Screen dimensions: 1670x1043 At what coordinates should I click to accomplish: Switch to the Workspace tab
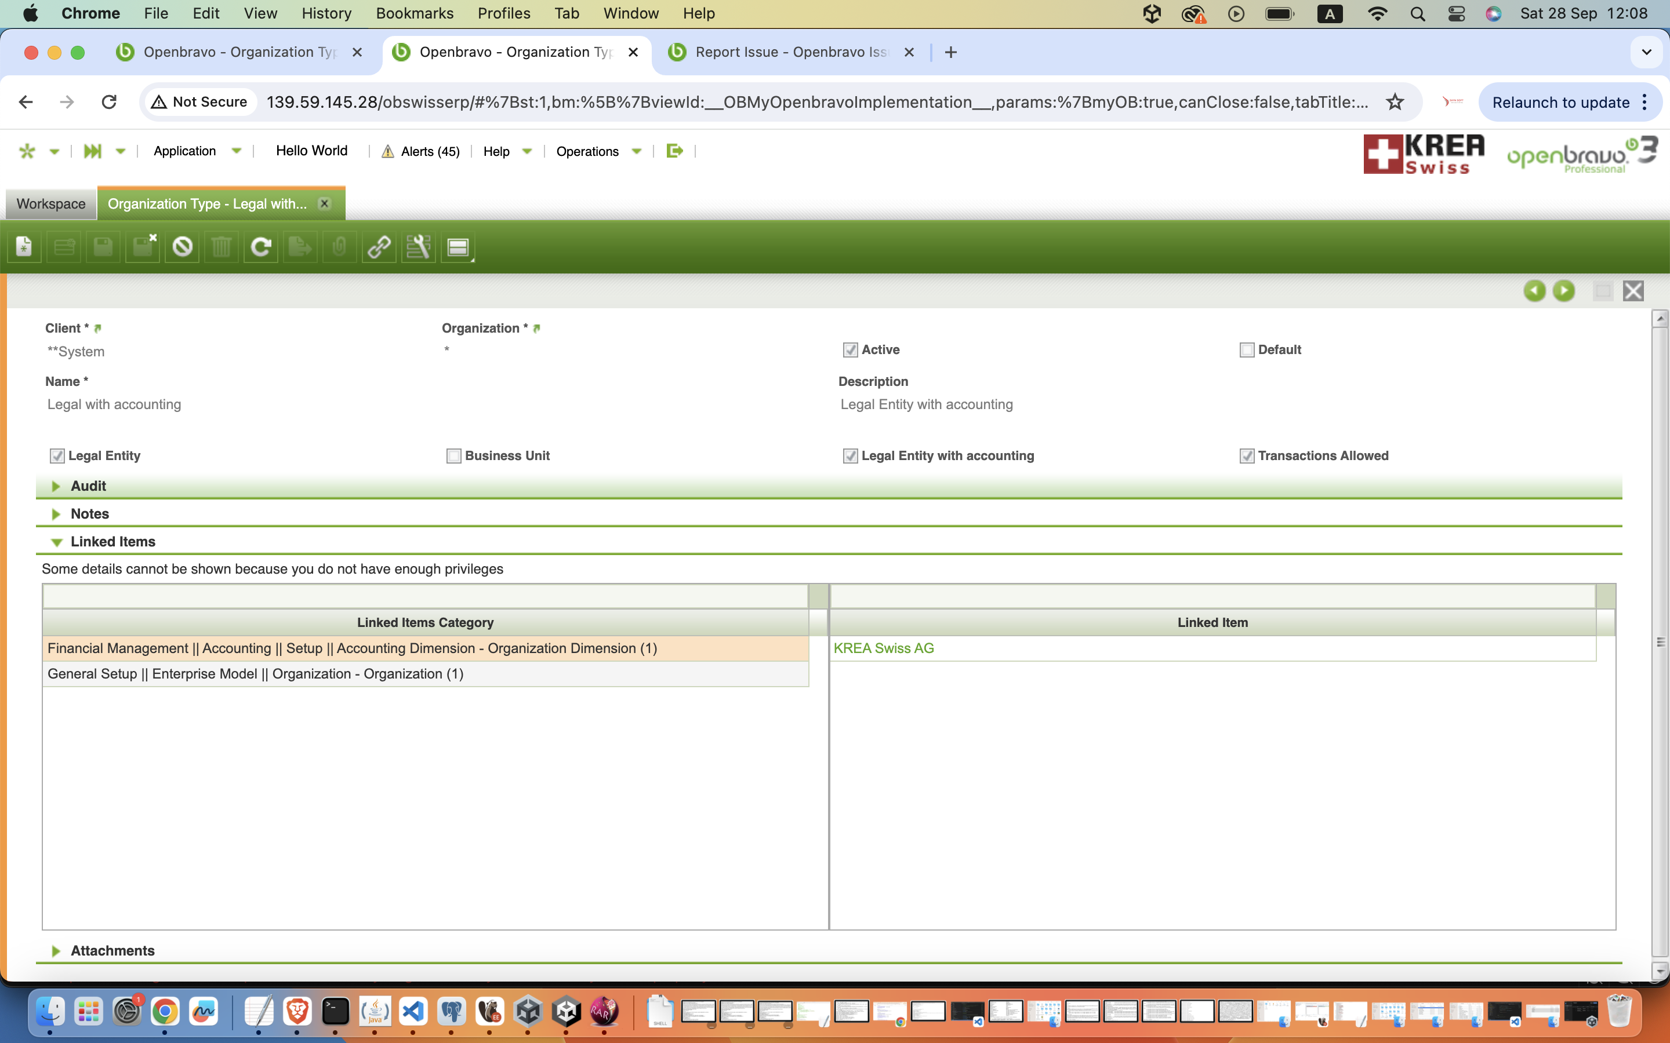(x=51, y=204)
